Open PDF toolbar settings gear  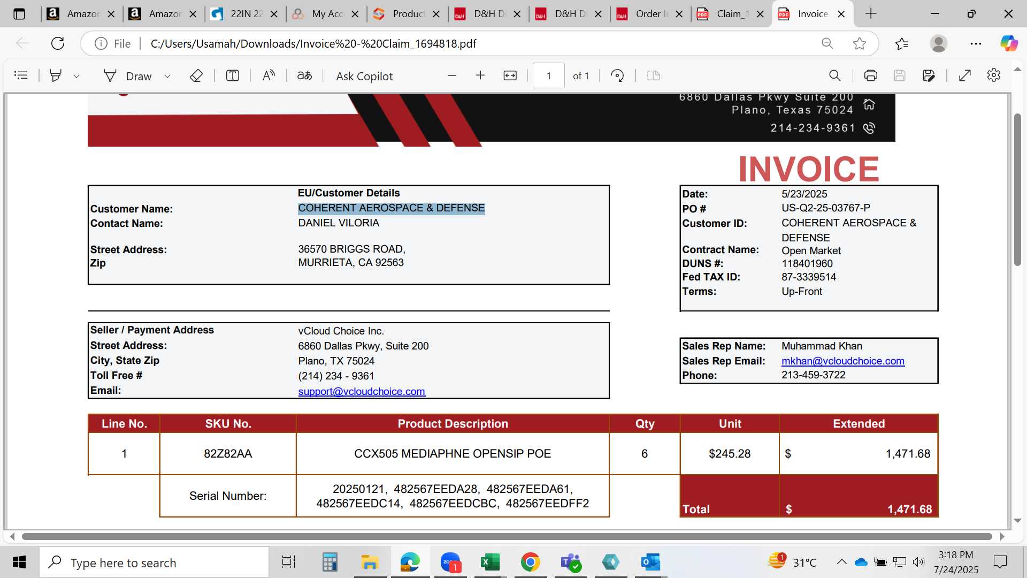point(994,75)
